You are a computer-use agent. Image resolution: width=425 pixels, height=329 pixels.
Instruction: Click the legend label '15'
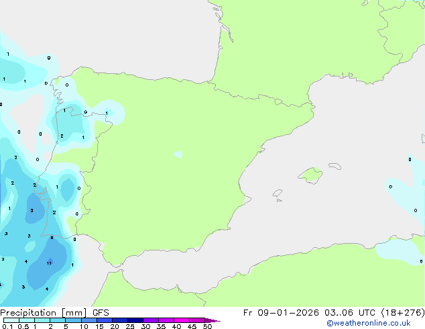[x=99, y=326]
